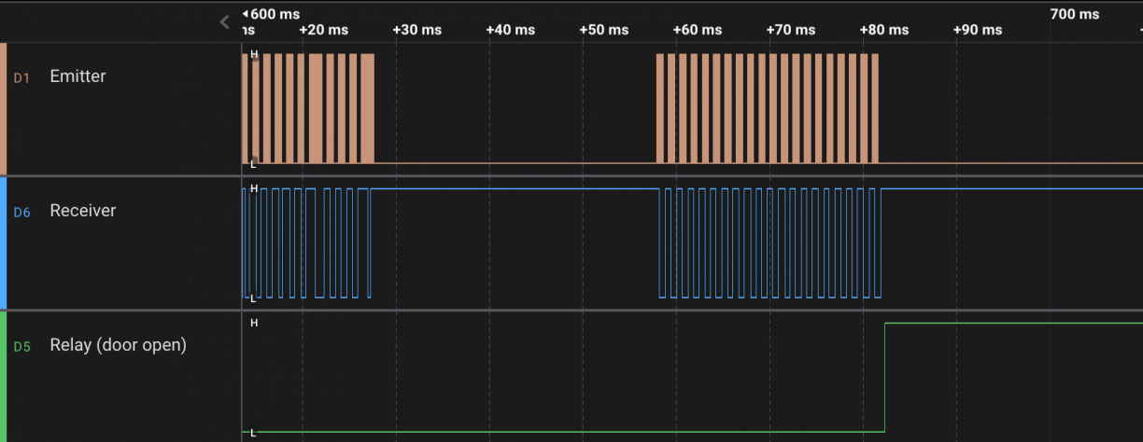The height and width of the screenshot is (442, 1143).
Task: Click the +20 ms timeline marker
Action: (x=323, y=30)
